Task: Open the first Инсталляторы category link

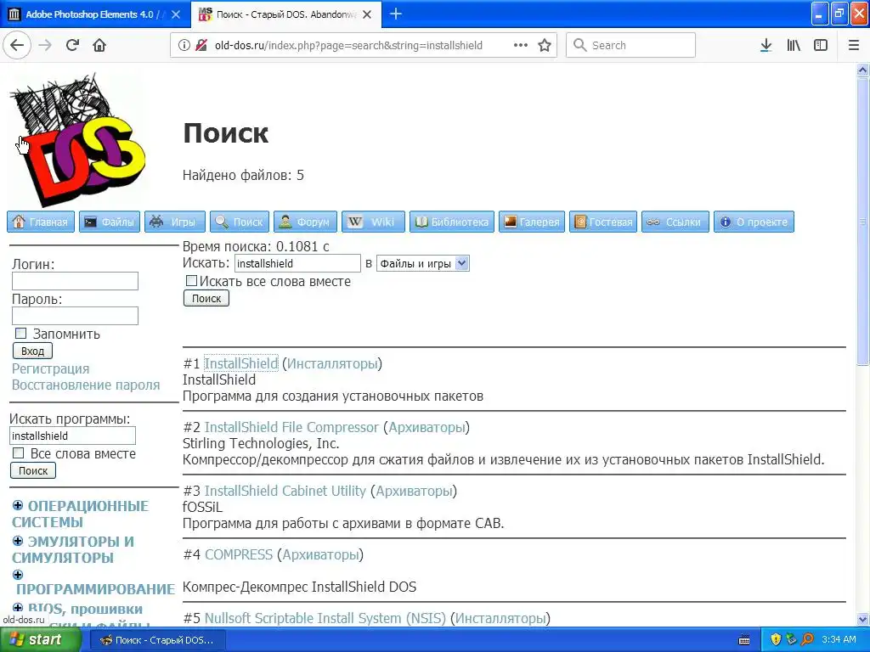Action: point(332,363)
